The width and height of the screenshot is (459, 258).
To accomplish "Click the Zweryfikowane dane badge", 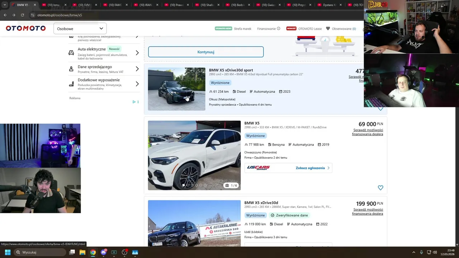I will click(289, 215).
